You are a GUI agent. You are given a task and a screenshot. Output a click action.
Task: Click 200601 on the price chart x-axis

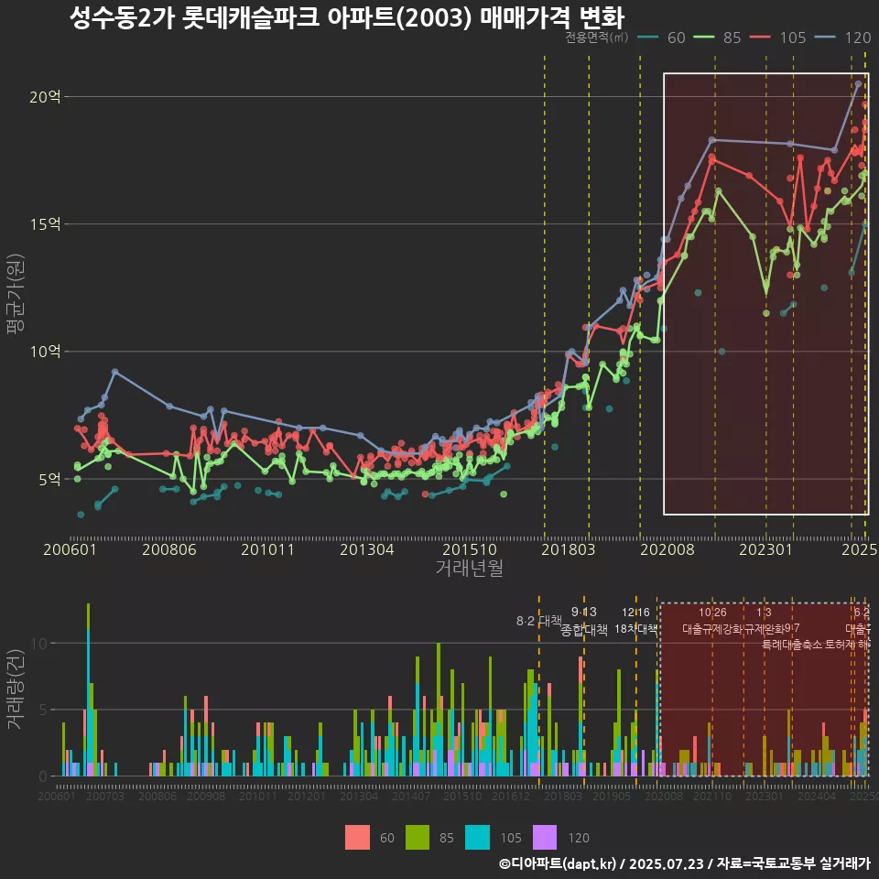pyautogui.click(x=71, y=549)
